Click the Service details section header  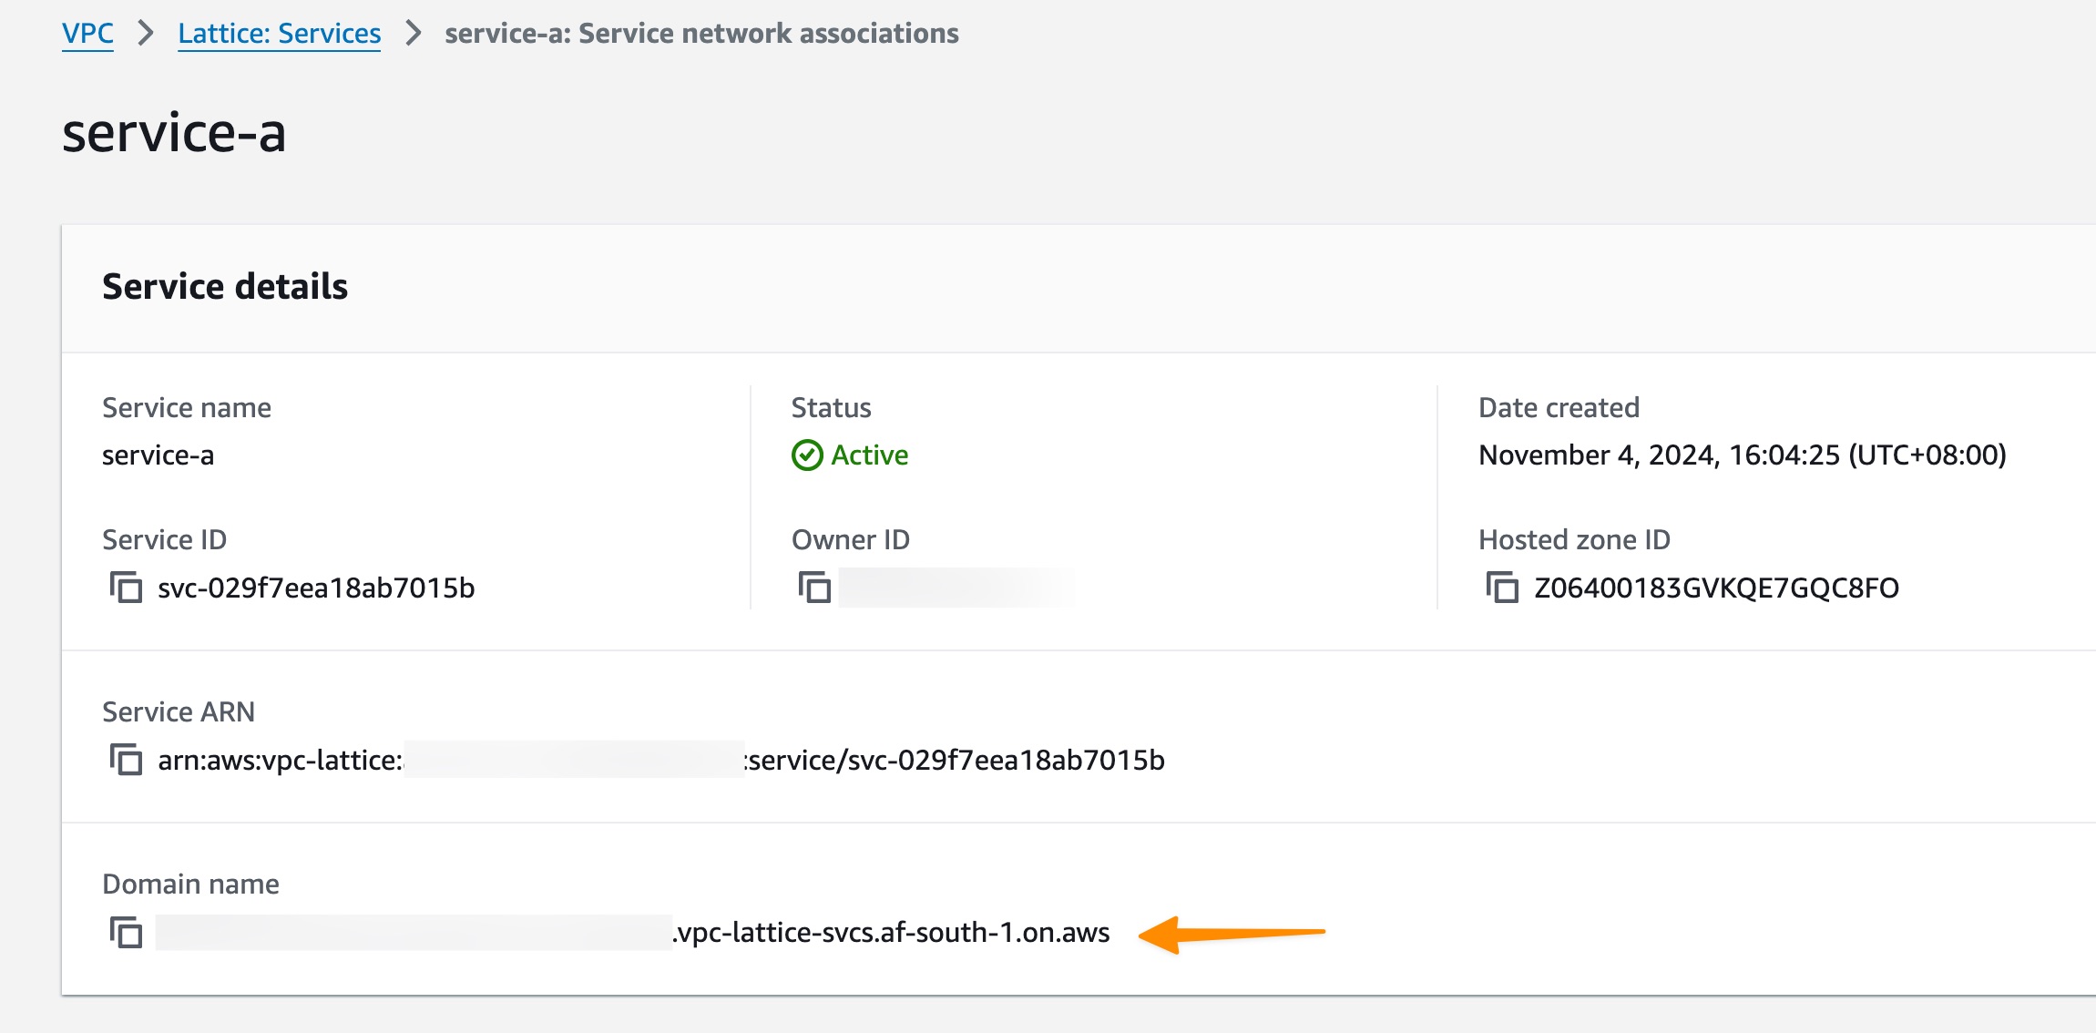pyautogui.click(x=225, y=286)
